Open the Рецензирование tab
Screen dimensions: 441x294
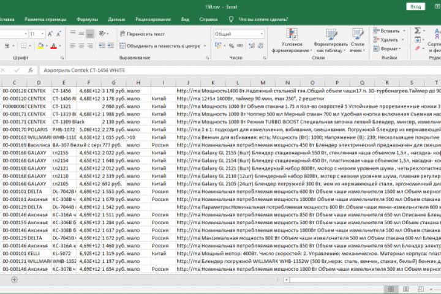(x=153, y=20)
